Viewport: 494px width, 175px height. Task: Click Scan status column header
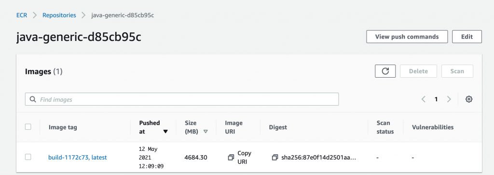click(x=385, y=127)
